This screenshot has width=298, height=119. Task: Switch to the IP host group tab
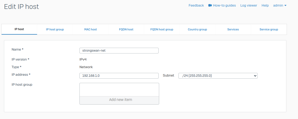[x=55, y=29]
